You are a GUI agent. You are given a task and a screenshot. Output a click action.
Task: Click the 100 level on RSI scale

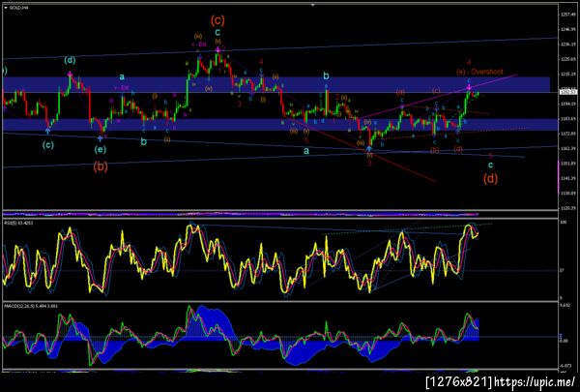coord(562,223)
